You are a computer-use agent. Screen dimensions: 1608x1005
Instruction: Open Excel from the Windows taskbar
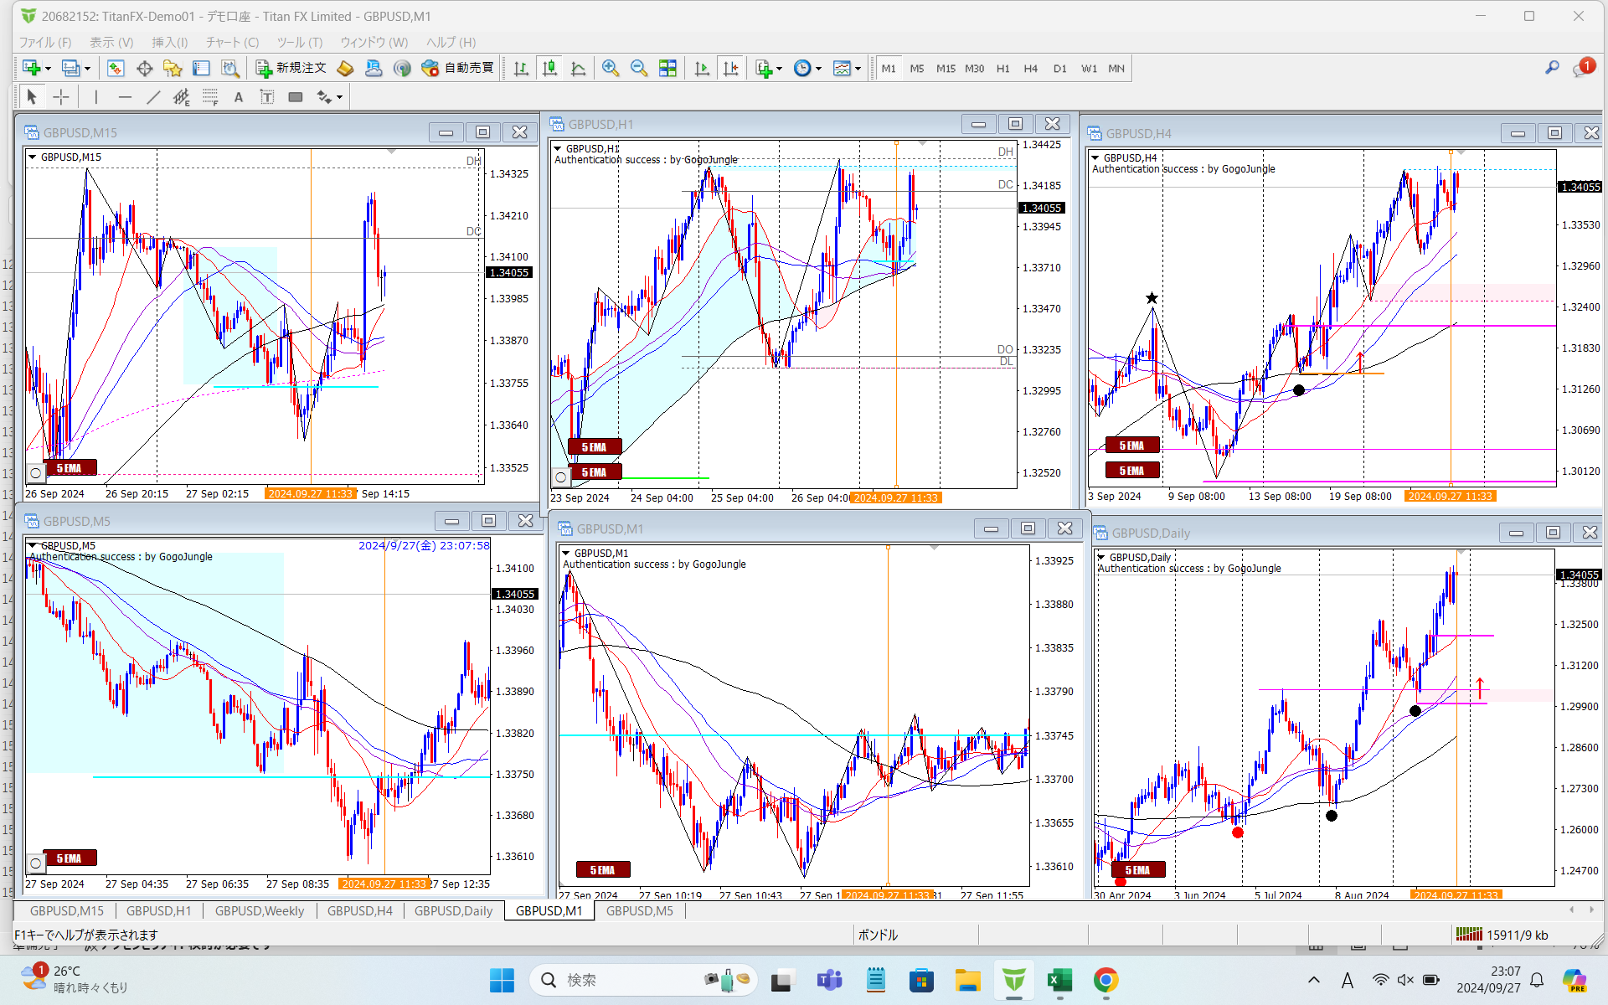1059,980
